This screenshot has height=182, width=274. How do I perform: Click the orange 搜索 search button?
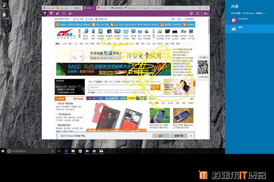point(155,87)
